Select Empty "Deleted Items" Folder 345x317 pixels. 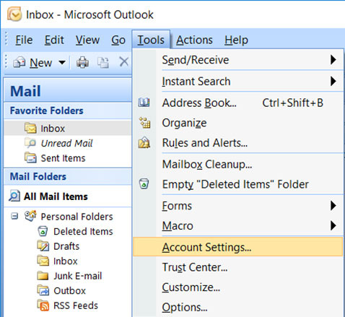[x=238, y=184]
